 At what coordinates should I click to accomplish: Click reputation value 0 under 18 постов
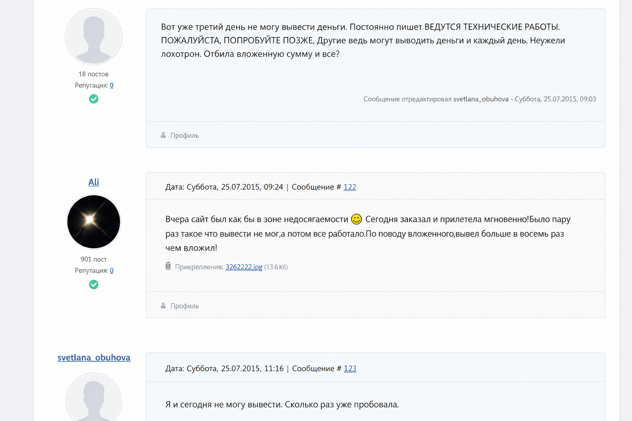[x=112, y=86]
